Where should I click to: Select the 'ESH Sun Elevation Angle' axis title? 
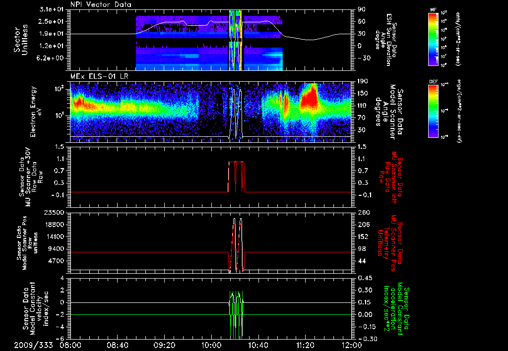[x=387, y=40]
